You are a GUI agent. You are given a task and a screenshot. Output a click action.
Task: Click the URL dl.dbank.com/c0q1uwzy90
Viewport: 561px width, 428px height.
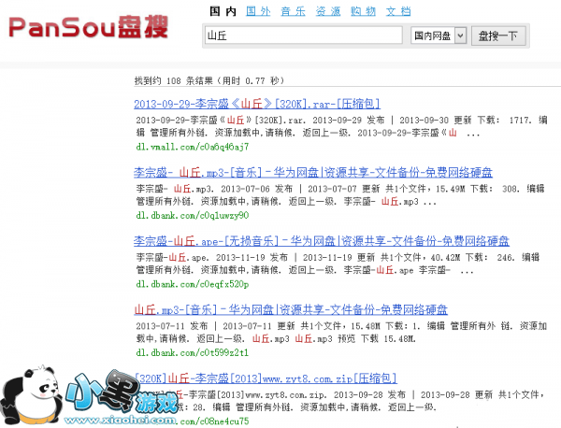[x=193, y=216]
